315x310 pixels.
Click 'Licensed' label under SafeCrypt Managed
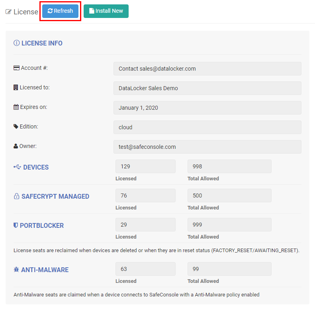(x=126, y=208)
